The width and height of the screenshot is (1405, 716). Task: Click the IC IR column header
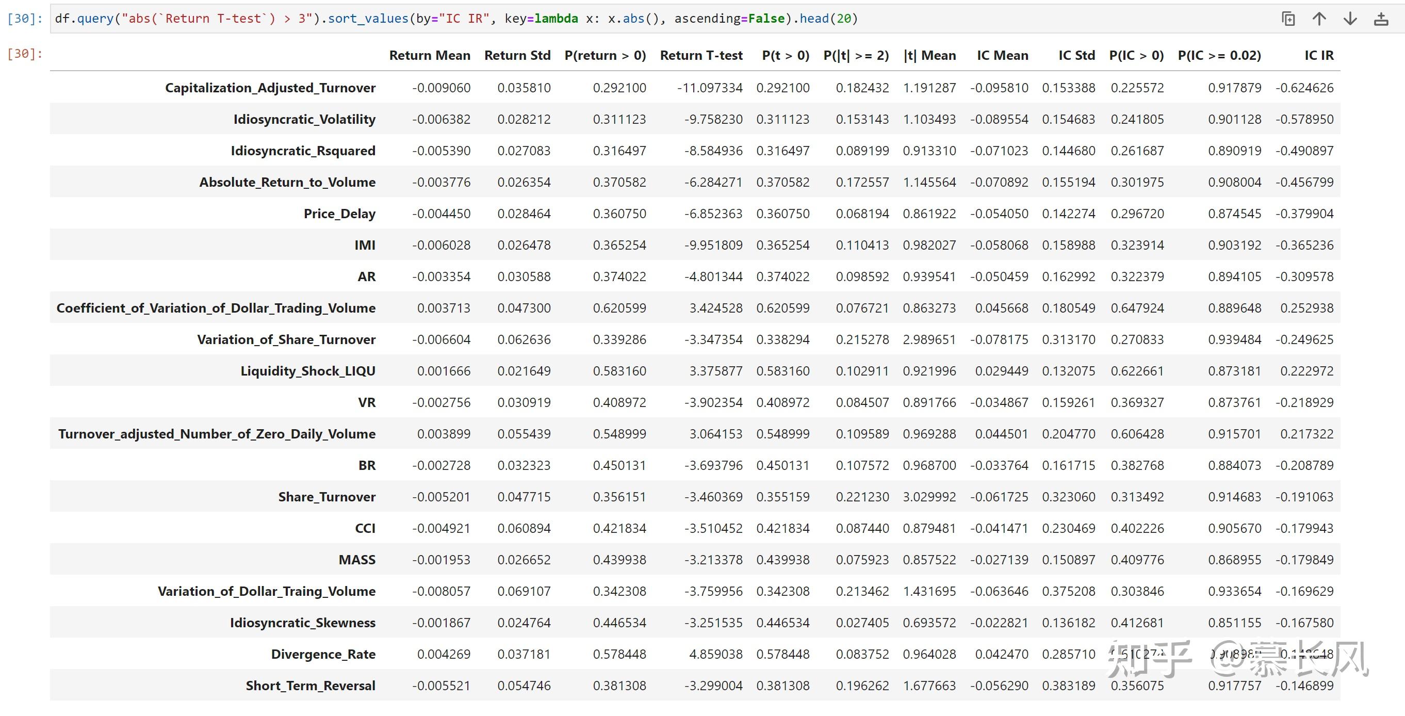tap(1319, 56)
